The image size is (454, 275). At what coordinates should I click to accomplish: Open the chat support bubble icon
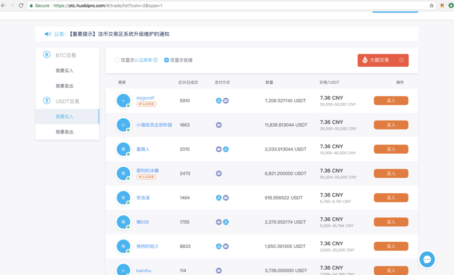427,259
